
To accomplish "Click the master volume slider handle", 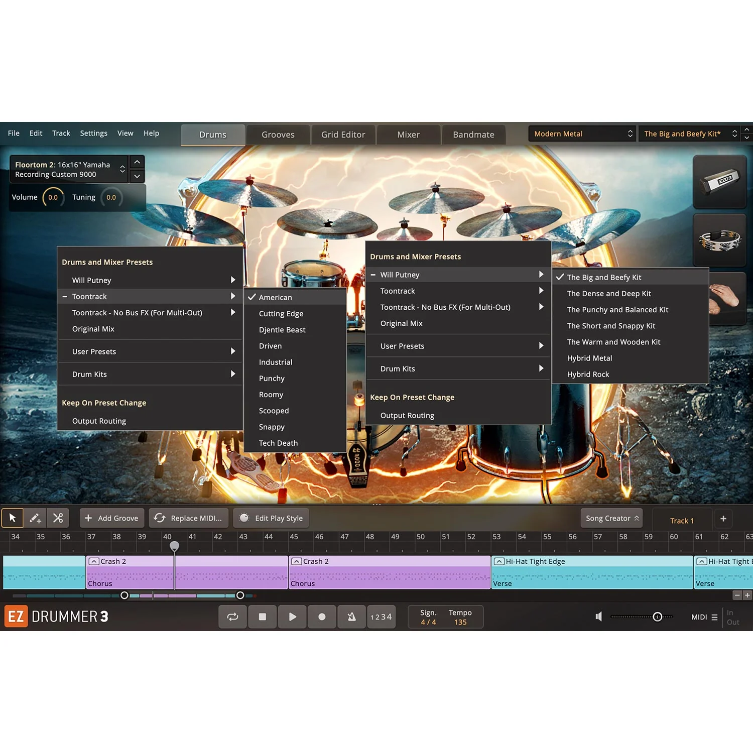I will click(x=657, y=617).
